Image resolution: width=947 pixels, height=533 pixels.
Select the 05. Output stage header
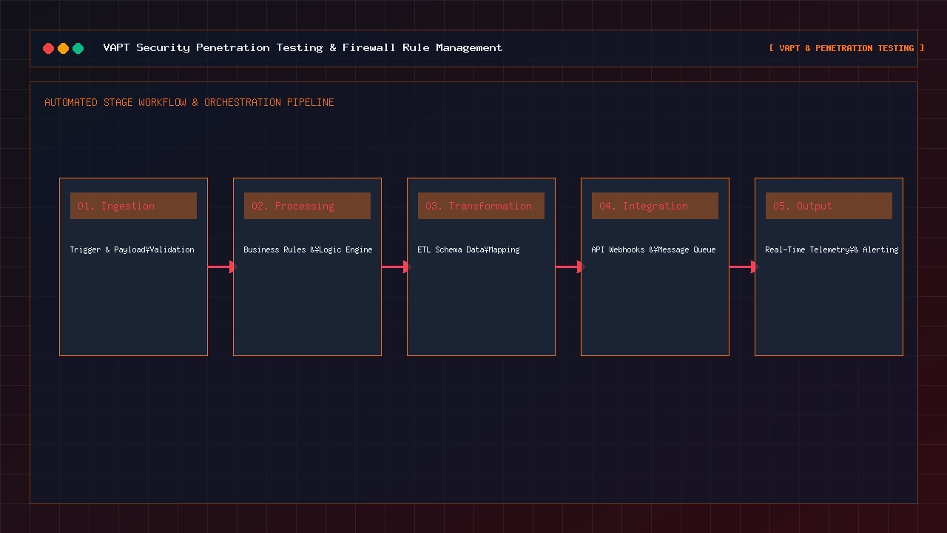829,206
